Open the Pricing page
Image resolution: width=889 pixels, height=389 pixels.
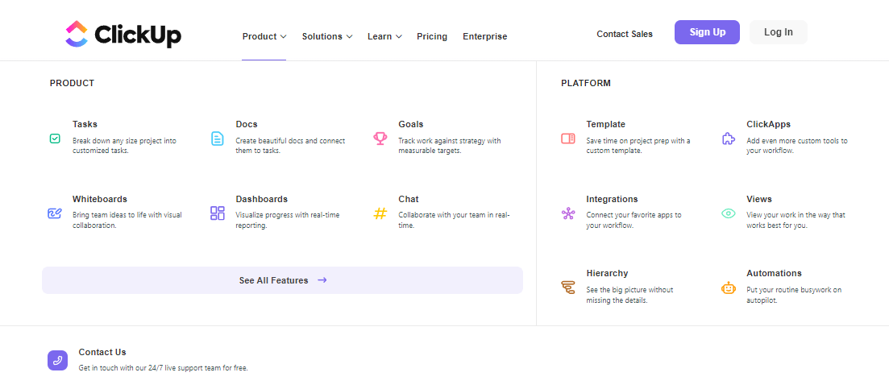(x=432, y=36)
